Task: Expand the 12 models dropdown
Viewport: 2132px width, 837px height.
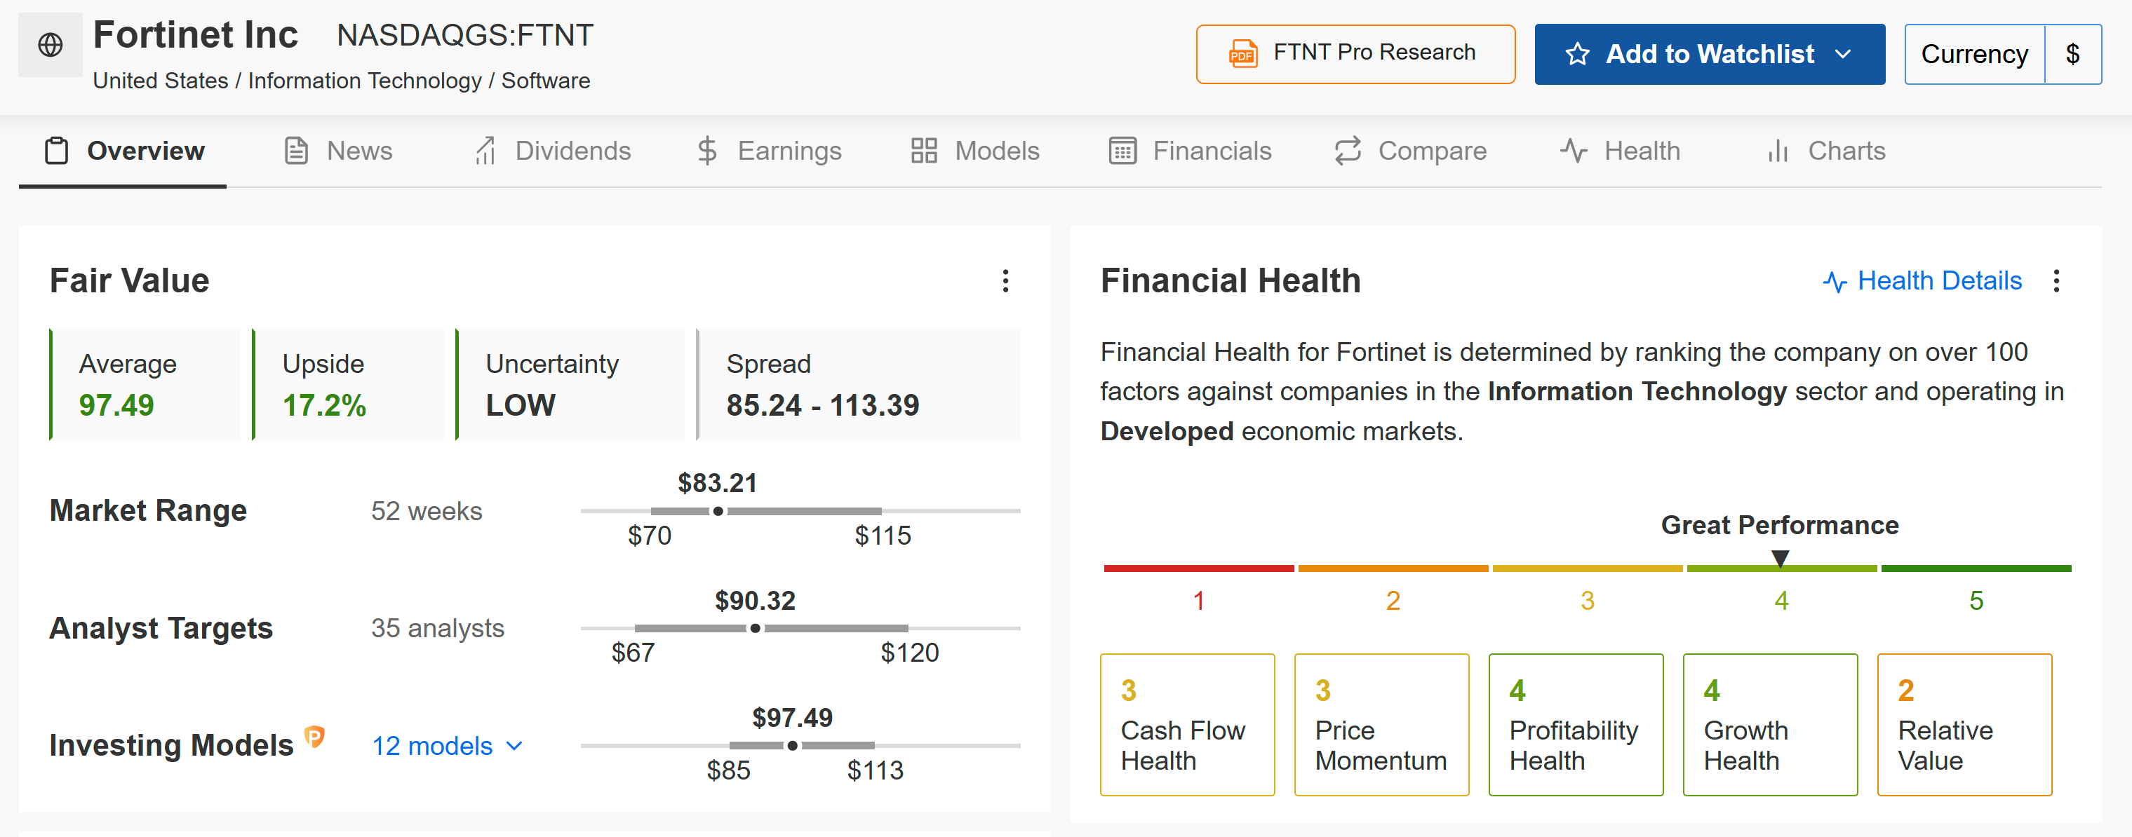Action: 448,746
